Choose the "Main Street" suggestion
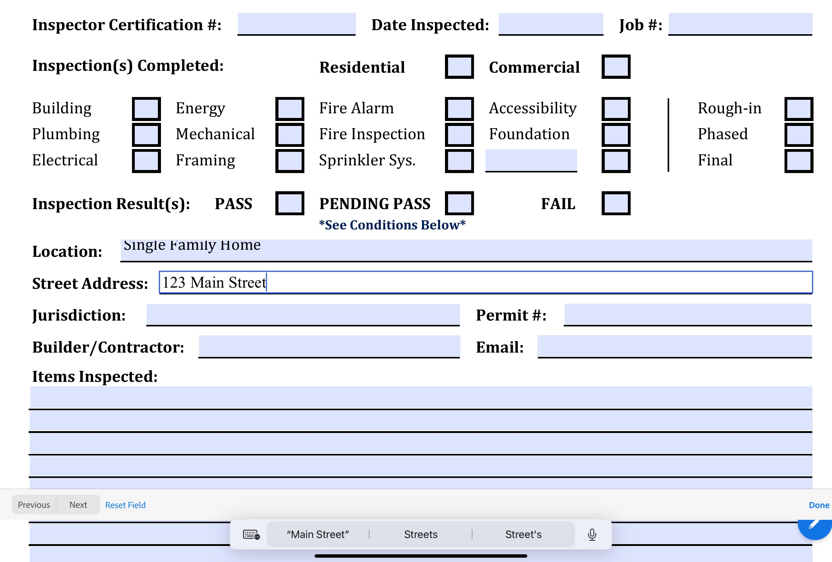The image size is (832, 562). pos(318,535)
